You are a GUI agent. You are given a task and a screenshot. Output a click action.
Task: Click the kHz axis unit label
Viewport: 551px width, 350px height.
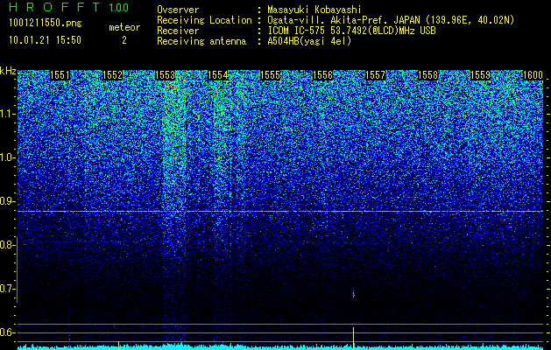pyautogui.click(x=8, y=71)
